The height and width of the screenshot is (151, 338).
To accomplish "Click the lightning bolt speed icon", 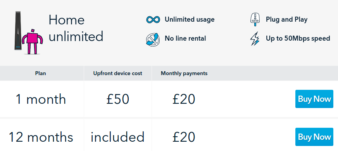I will click(x=255, y=39).
